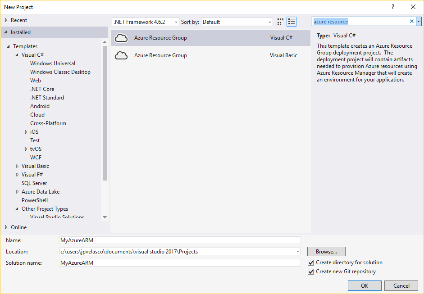
Task: Select the Cross-Platform category
Action: coord(48,123)
